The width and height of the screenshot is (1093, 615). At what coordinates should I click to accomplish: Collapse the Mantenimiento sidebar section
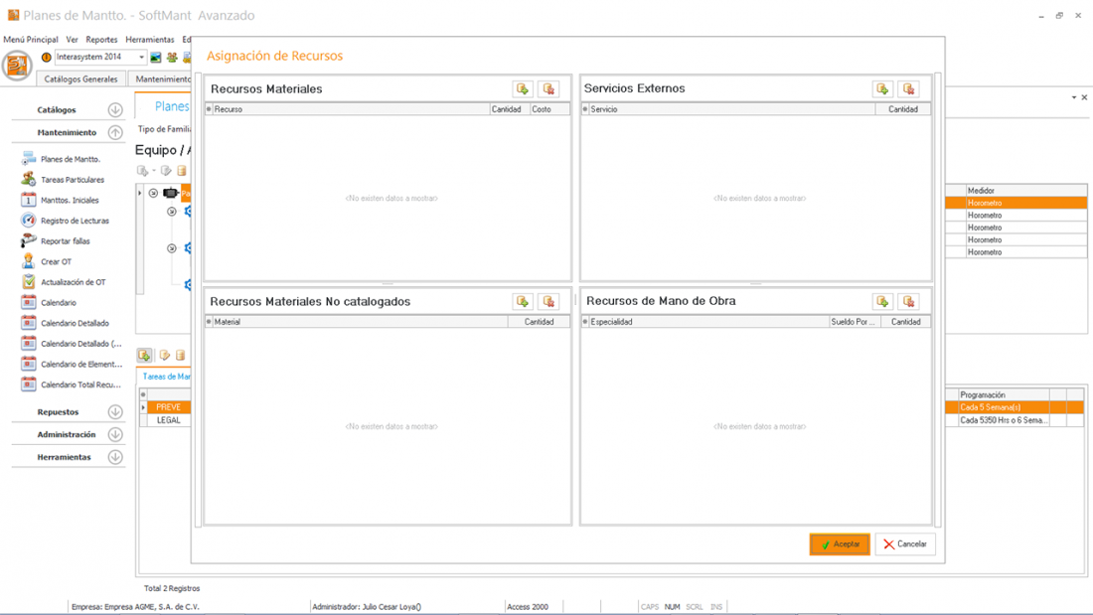pos(115,132)
